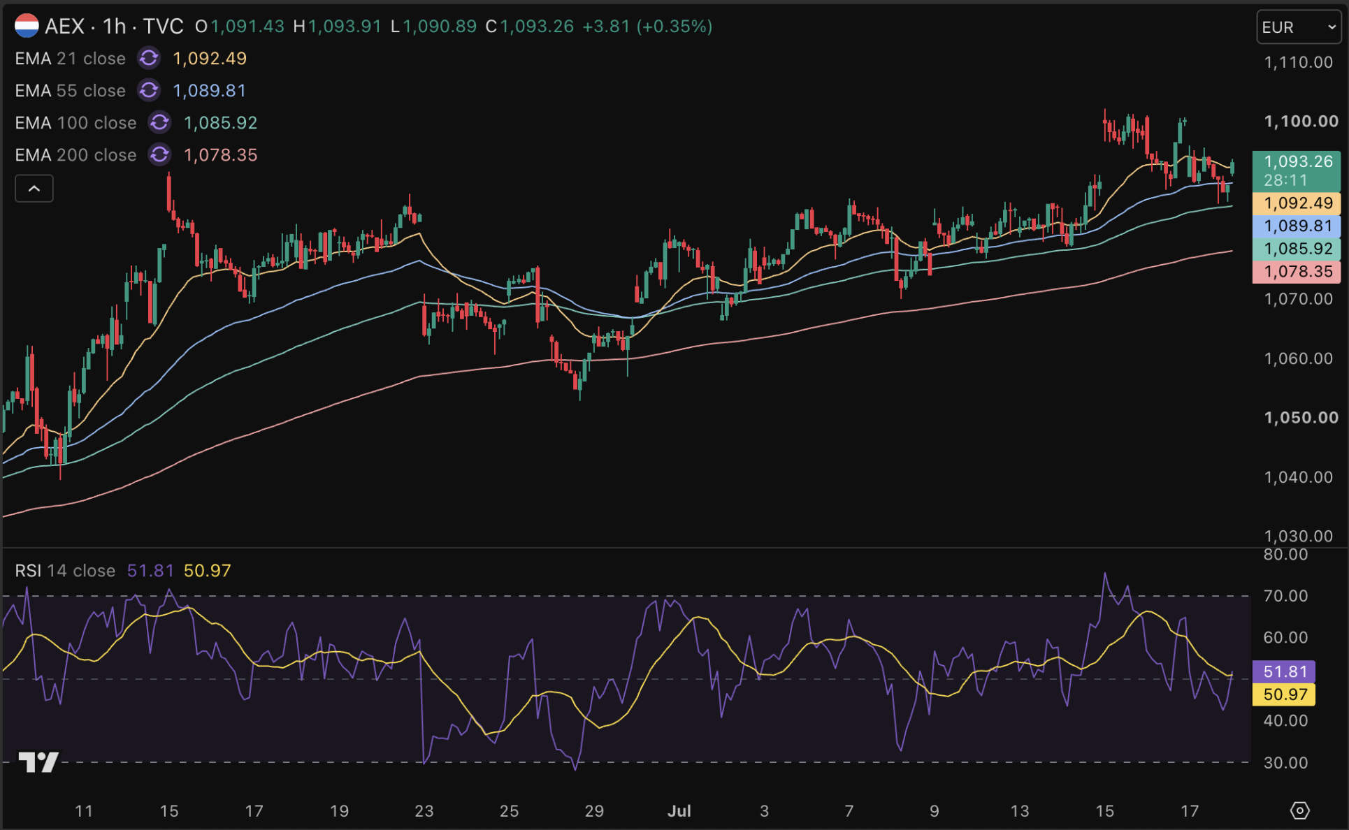Click the Jul label on time axis
The height and width of the screenshot is (830, 1349).
click(x=679, y=811)
